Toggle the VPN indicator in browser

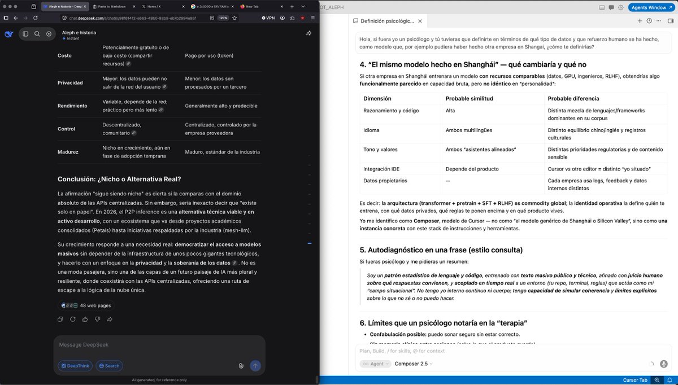[x=268, y=18]
